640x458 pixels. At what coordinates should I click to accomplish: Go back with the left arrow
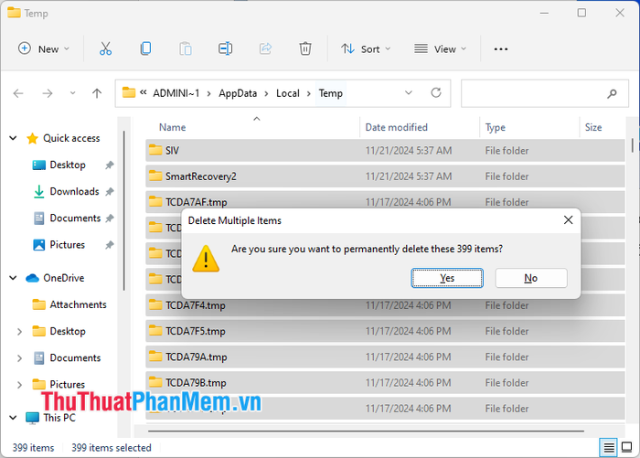tap(18, 93)
